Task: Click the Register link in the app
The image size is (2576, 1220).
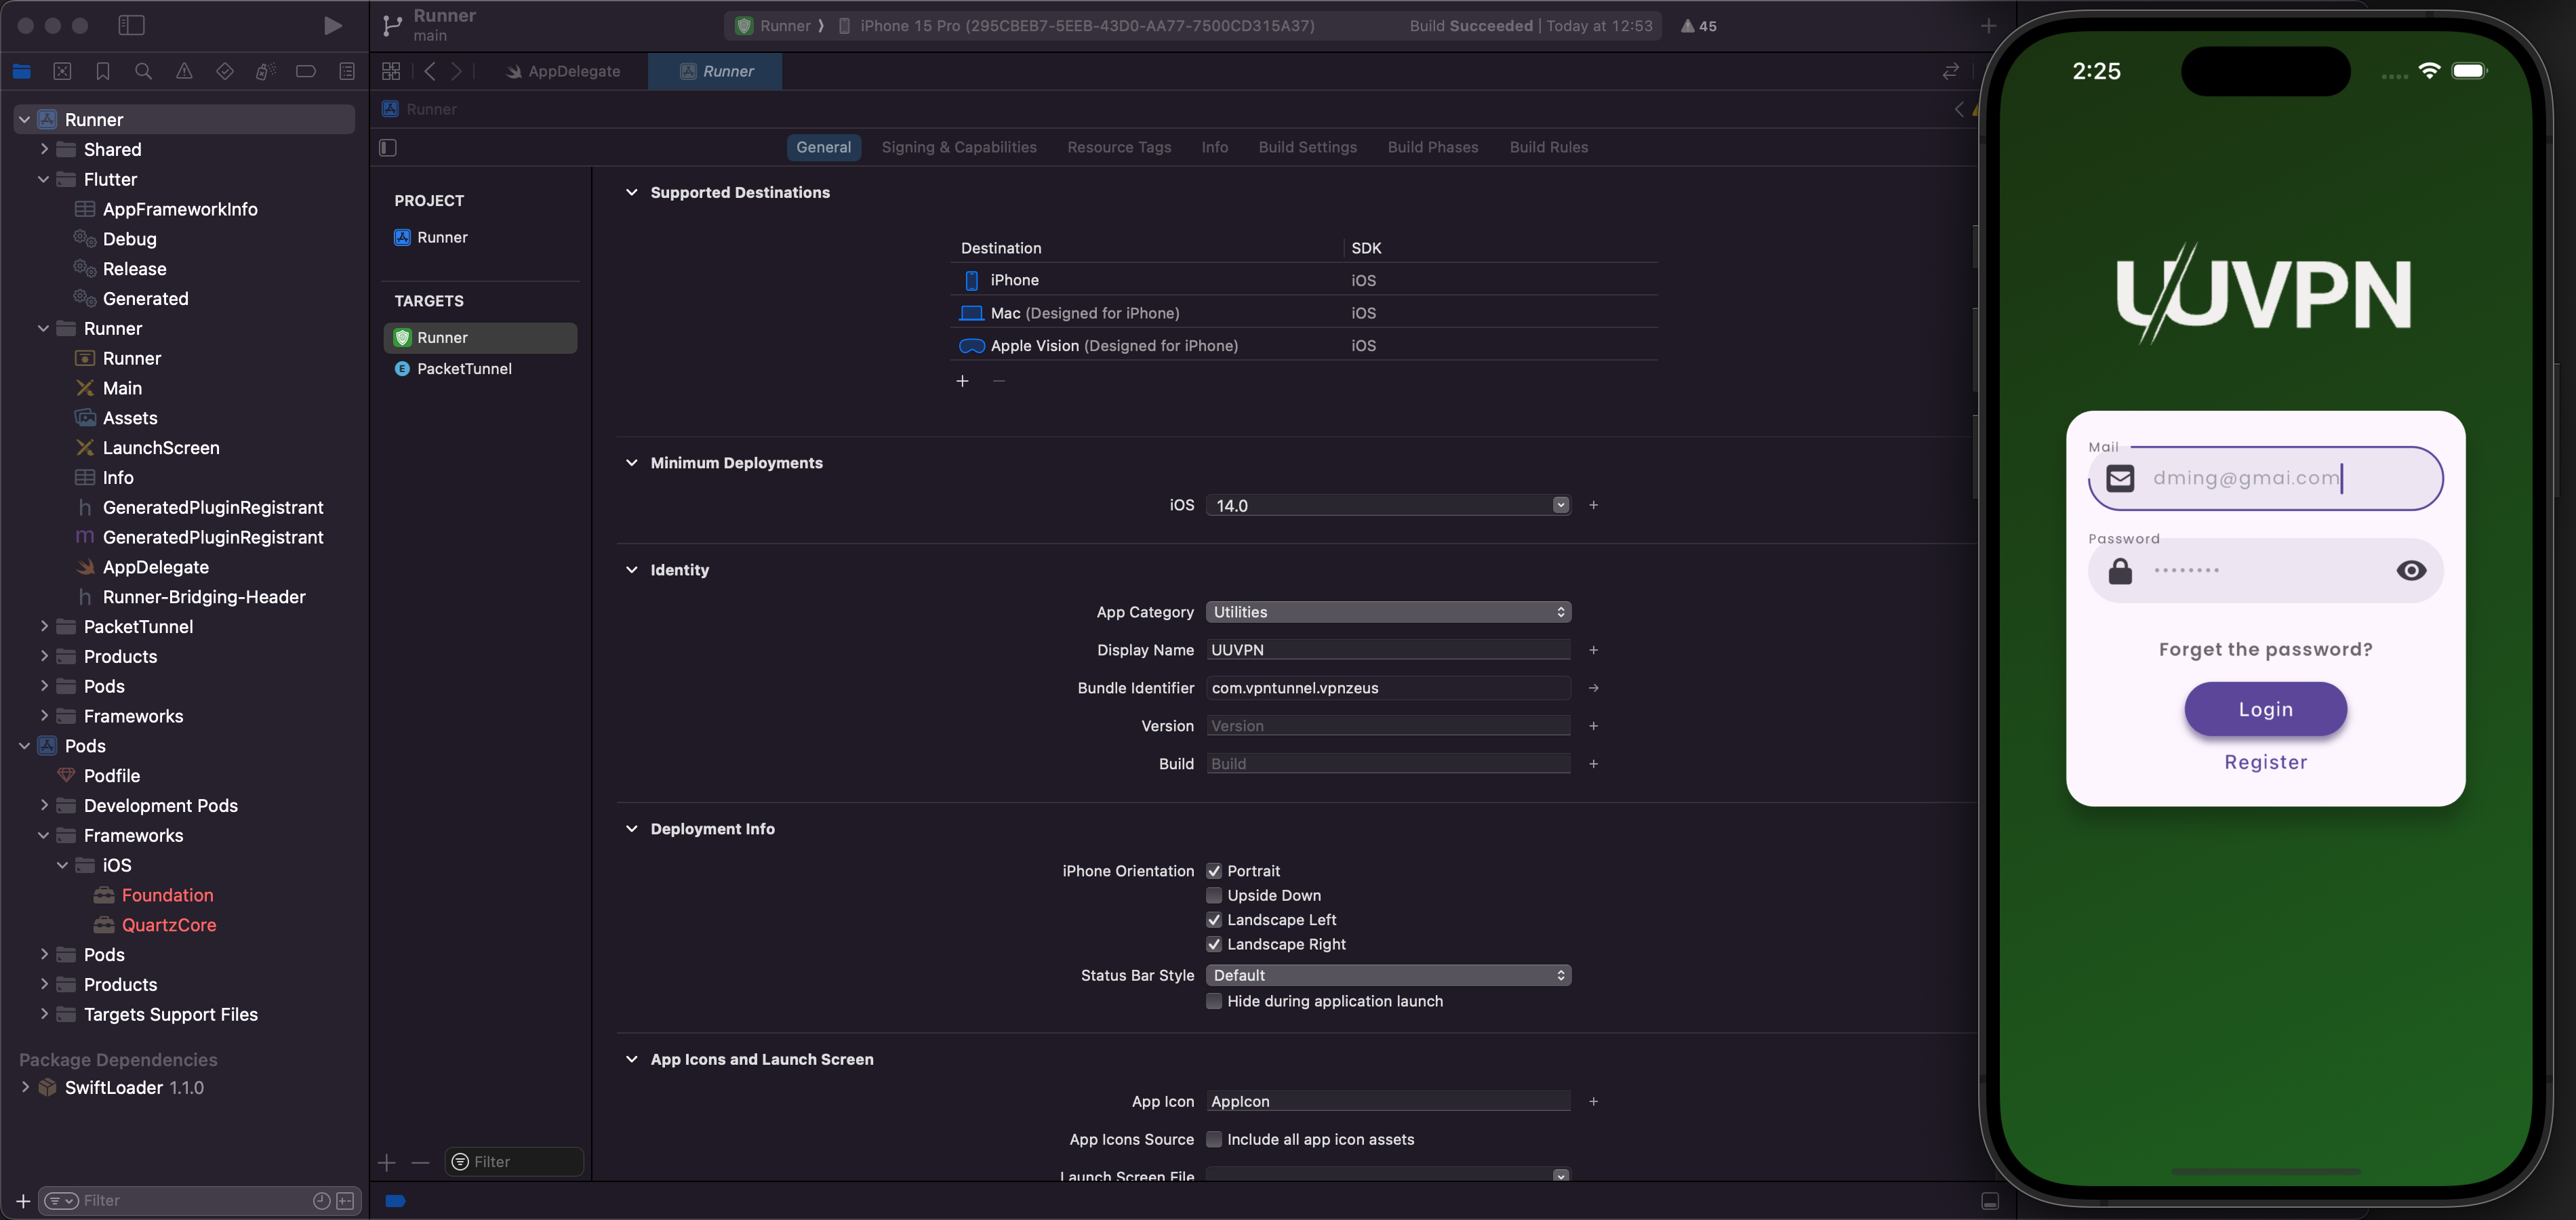Action: pos(2265,762)
